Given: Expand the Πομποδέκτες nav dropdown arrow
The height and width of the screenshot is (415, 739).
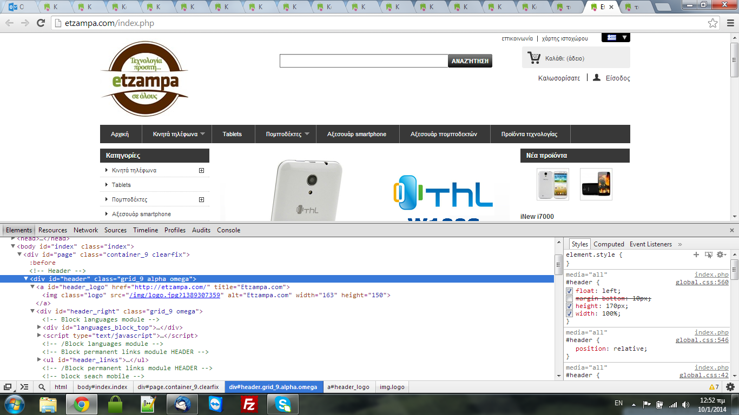Looking at the screenshot, I should click(x=307, y=134).
